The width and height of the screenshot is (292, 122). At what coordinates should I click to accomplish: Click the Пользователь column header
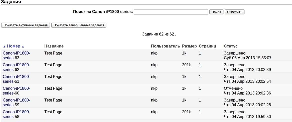165,46
